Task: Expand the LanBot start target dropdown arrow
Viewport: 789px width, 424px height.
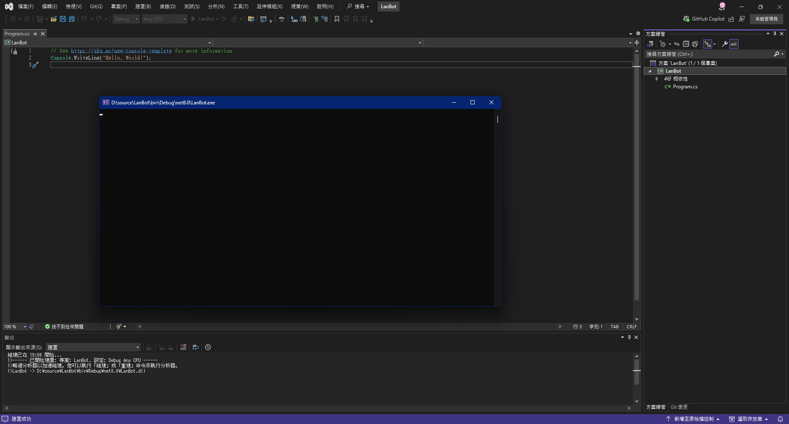Action: (217, 19)
